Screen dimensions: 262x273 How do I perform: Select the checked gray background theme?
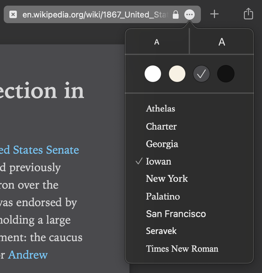pyautogui.click(x=201, y=74)
